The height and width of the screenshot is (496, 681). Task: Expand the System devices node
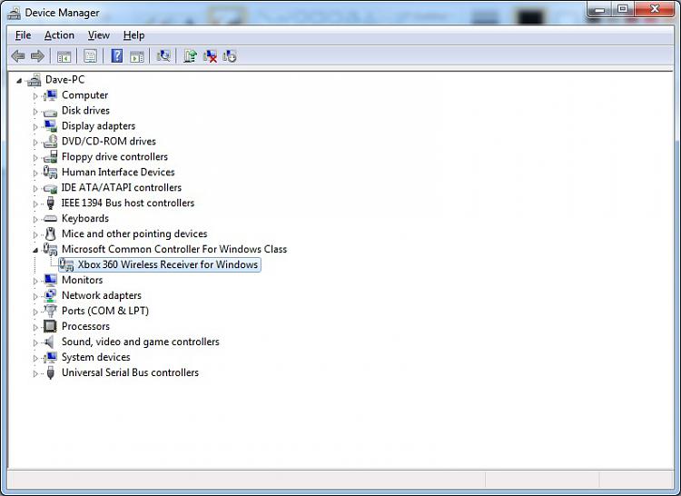pos(35,358)
